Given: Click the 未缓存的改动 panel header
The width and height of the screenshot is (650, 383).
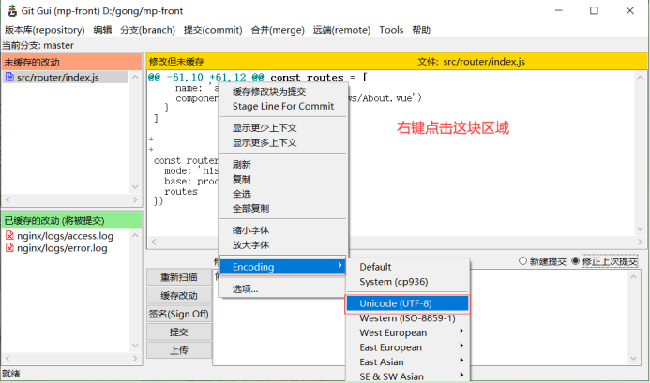Looking at the screenshot, I should pos(71,62).
